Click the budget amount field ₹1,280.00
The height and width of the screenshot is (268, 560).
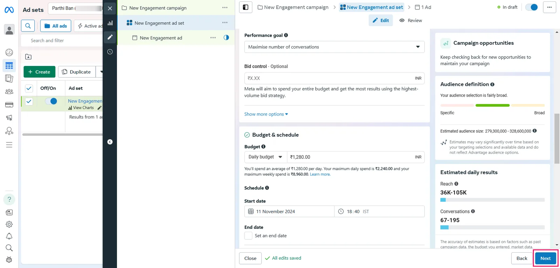tap(356, 157)
